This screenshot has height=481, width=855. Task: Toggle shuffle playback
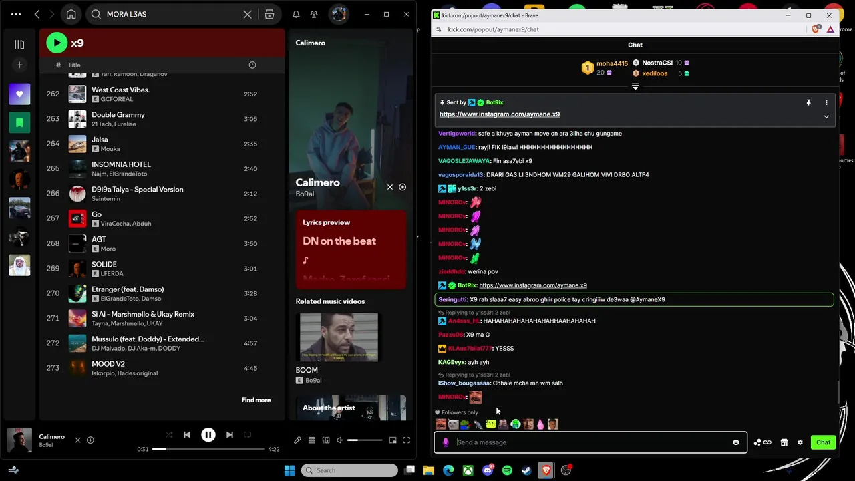tap(169, 435)
